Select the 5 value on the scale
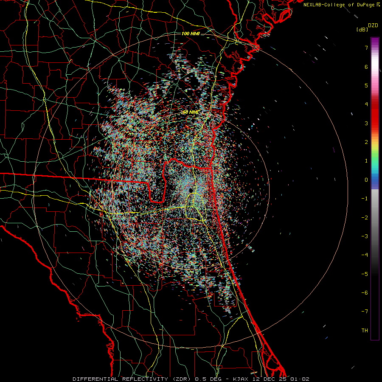The width and height of the screenshot is (382, 382). tap(366, 85)
